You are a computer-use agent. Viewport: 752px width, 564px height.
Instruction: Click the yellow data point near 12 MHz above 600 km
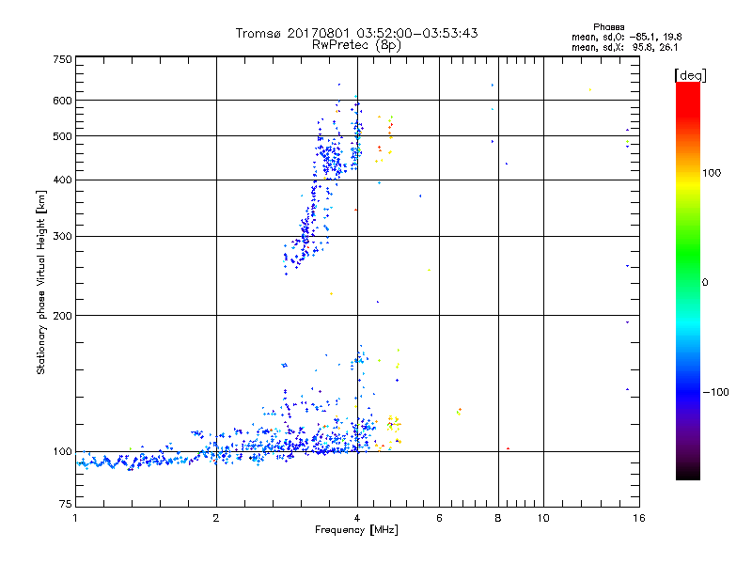point(590,89)
